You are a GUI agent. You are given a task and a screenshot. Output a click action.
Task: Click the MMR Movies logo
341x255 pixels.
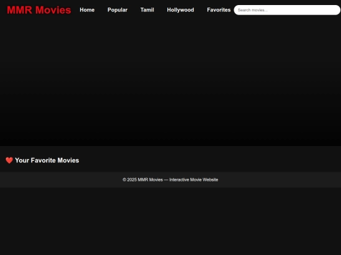(39, 10)
